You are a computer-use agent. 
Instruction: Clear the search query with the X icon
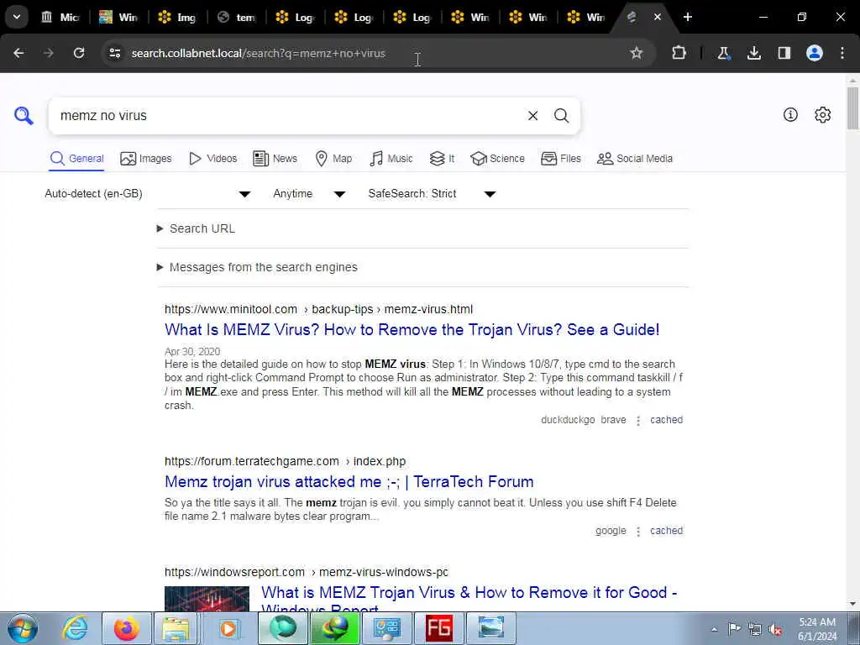pos(532,116)
